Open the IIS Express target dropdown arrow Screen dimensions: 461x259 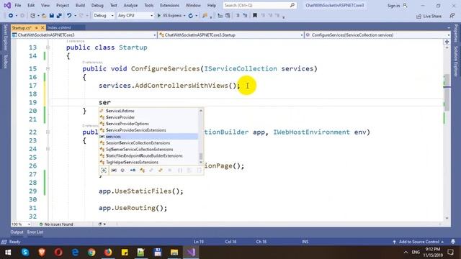(184, 16)
